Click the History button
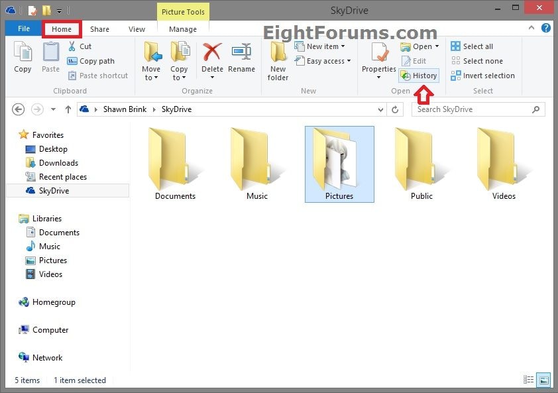This screenshot has height=393, width=558. click(419, 76)
